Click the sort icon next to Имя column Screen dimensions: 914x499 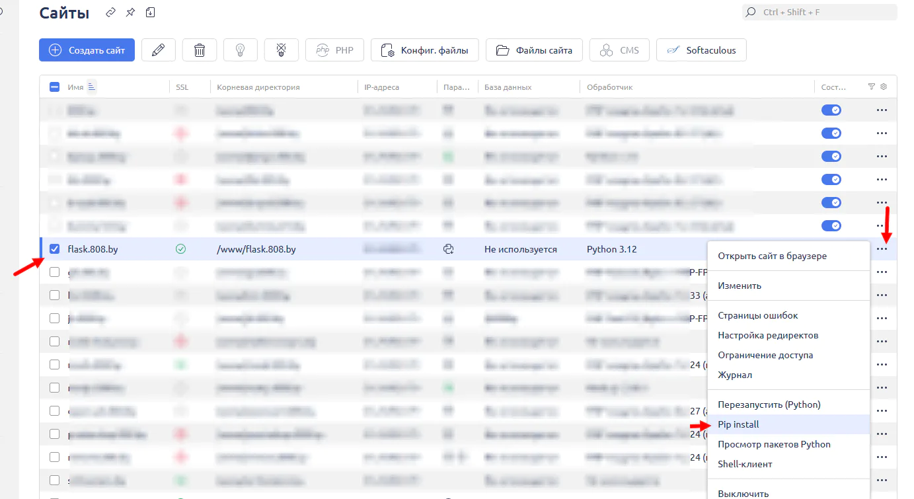pyautogui.click(x=91, y=87)
